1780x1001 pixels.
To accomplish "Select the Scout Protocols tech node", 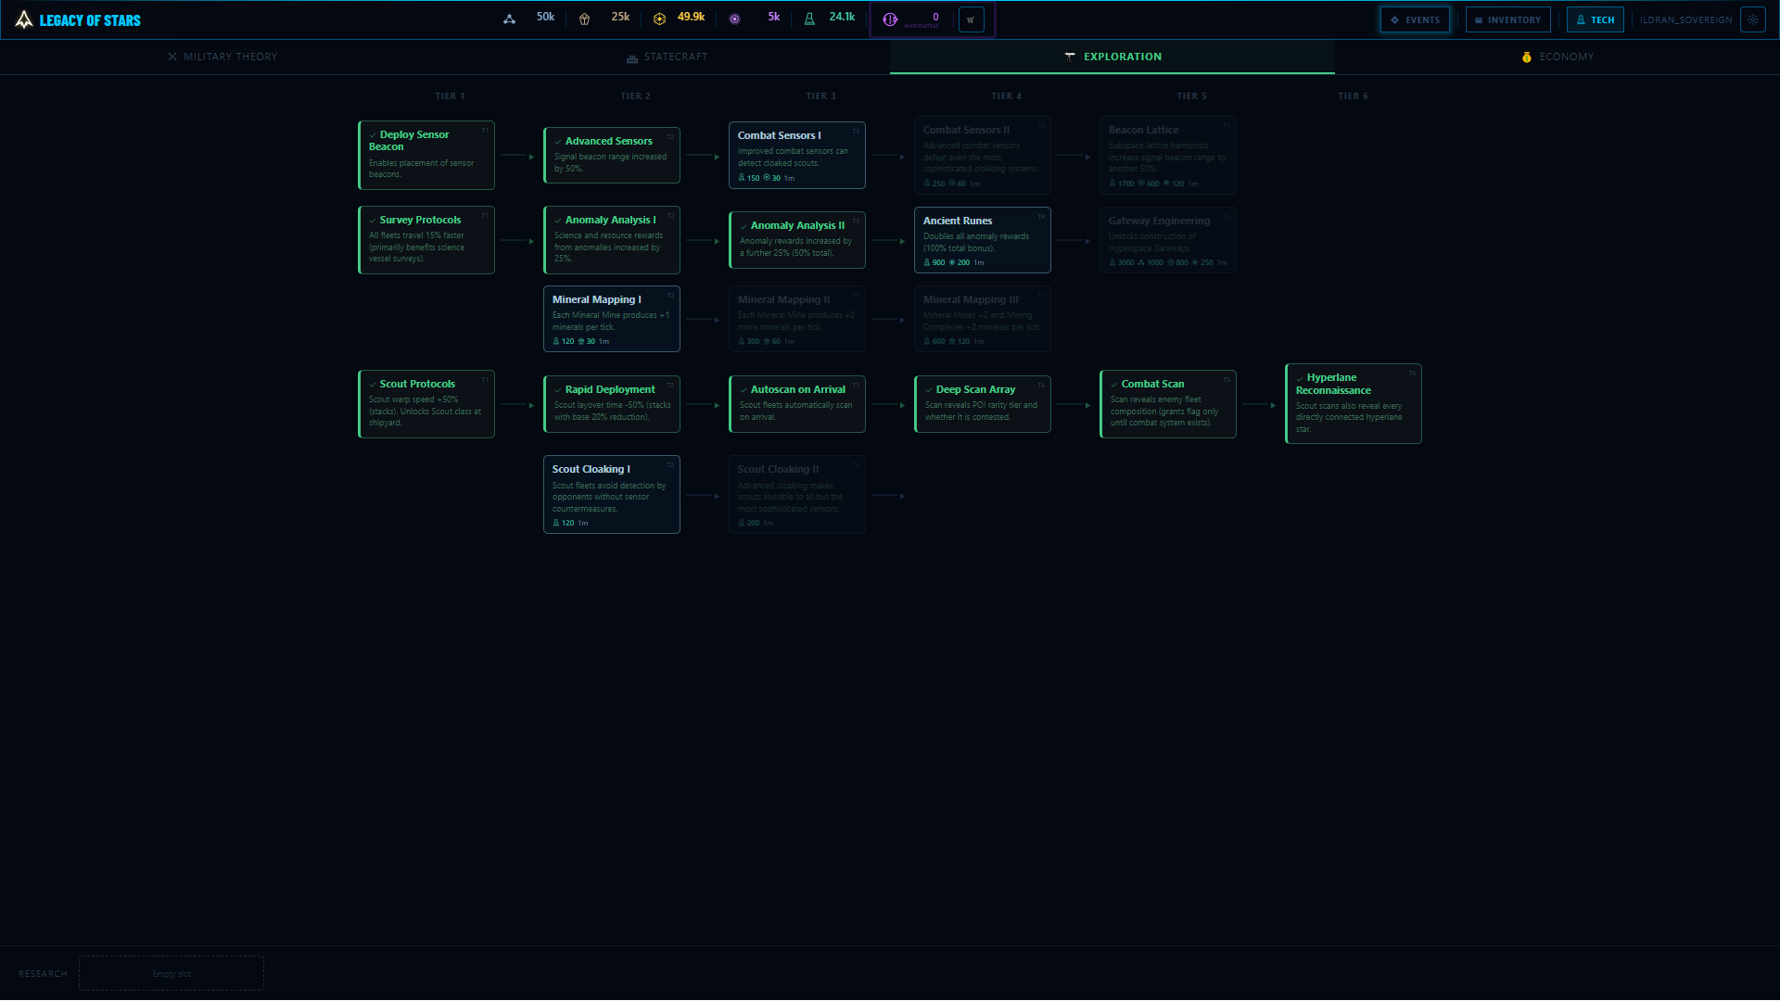I will [x=426, y=404].
